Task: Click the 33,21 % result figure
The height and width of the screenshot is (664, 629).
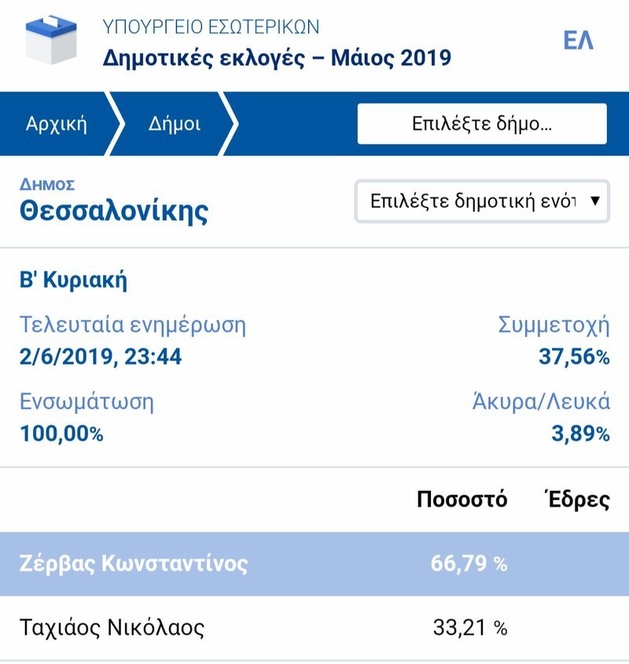Action: (x=469, y=628)
